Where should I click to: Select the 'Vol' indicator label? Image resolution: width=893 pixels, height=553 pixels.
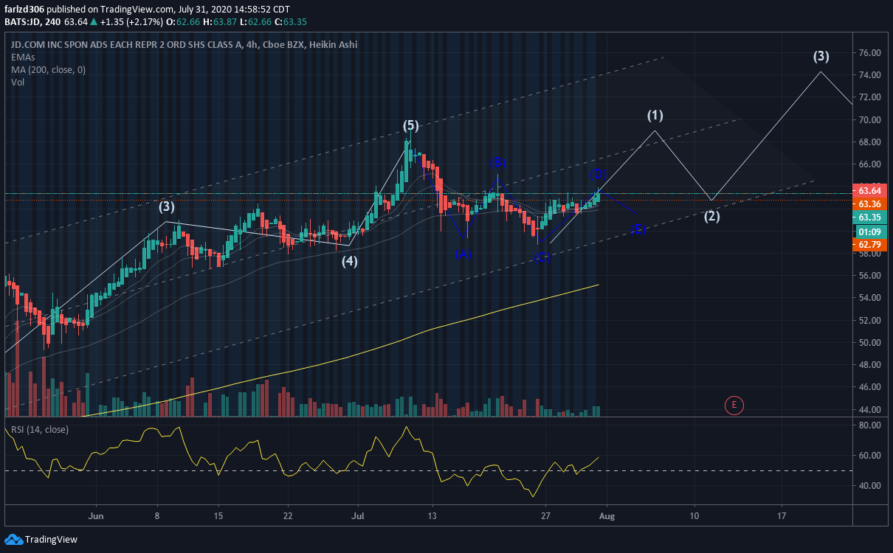(17, 82)
